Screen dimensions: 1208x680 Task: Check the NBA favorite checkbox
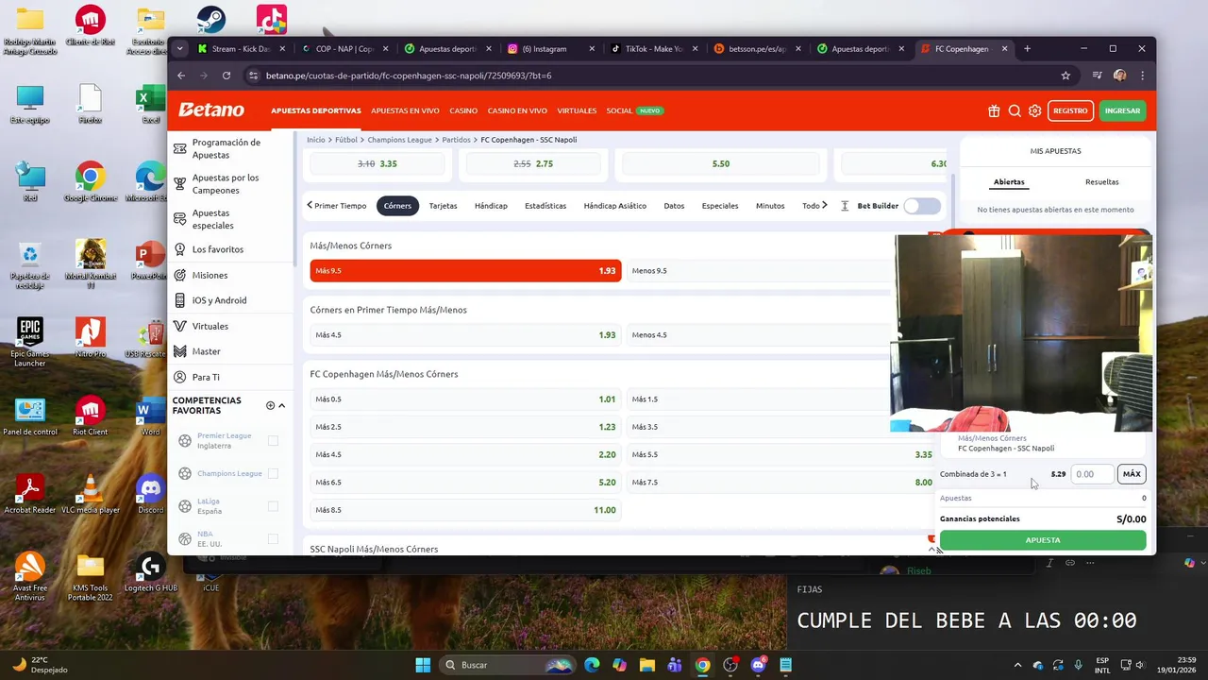273,538
